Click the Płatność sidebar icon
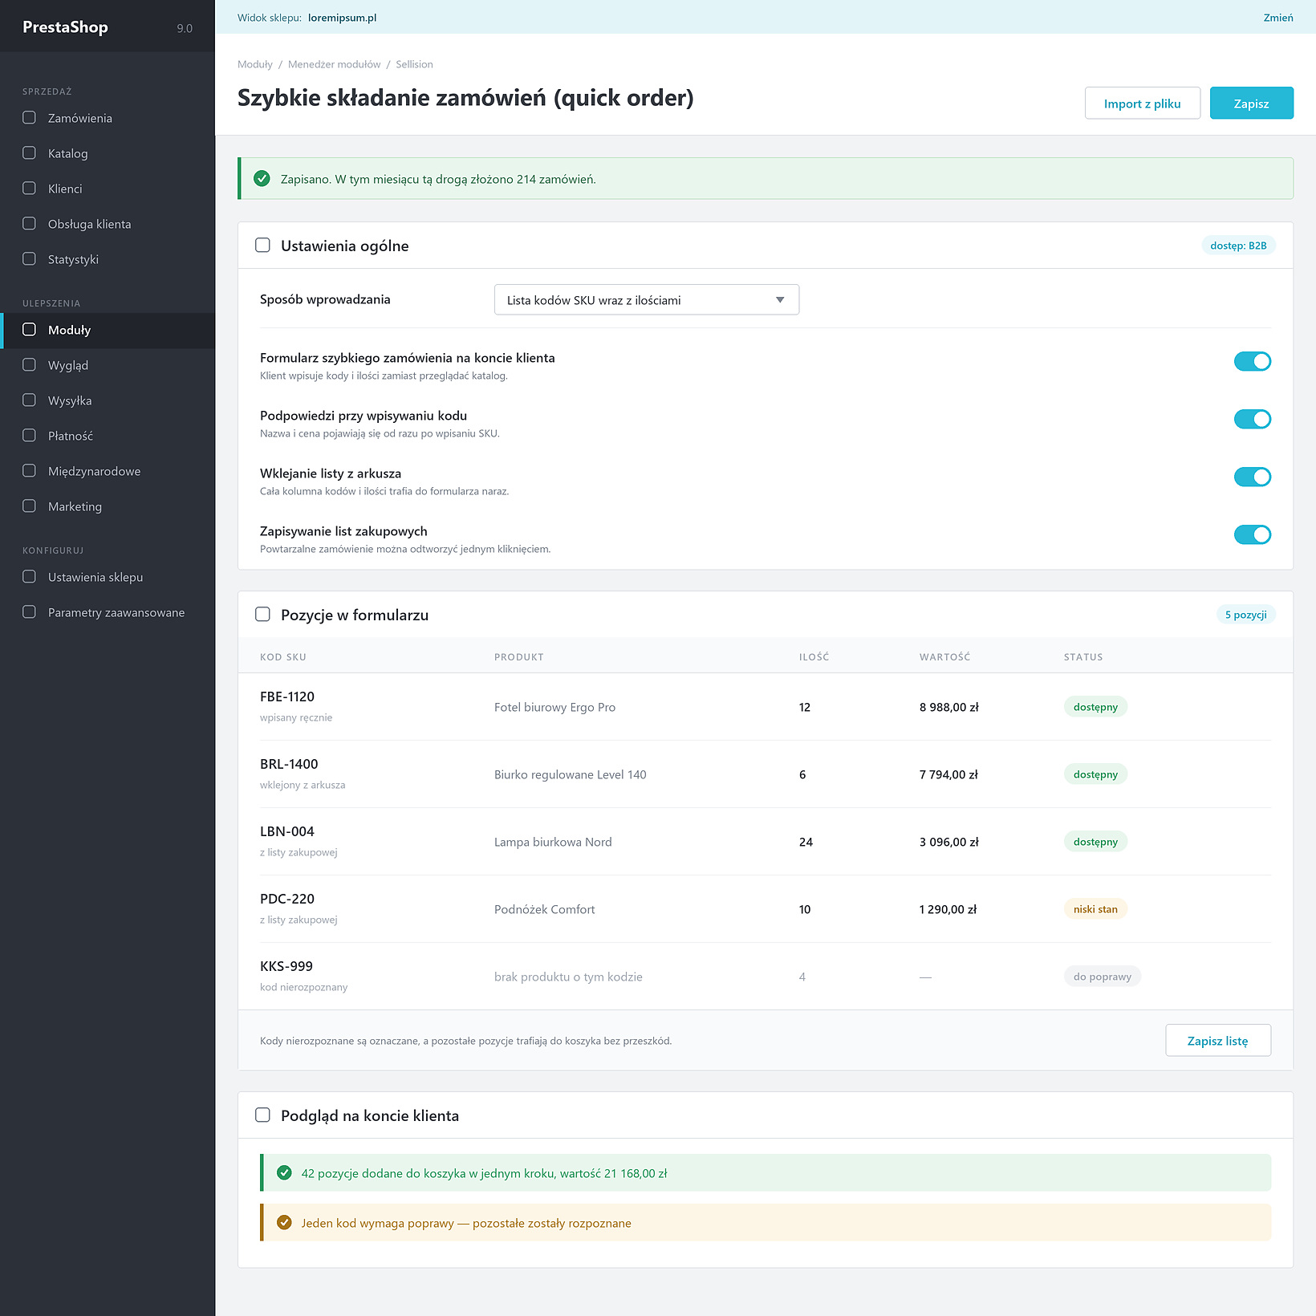Image resolution: width=1316 pixels, height=1316 pixels. 29,436
